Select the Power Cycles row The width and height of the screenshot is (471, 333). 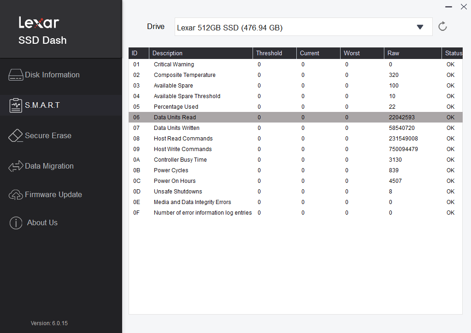pyautogui.click(x=295, y=170)
